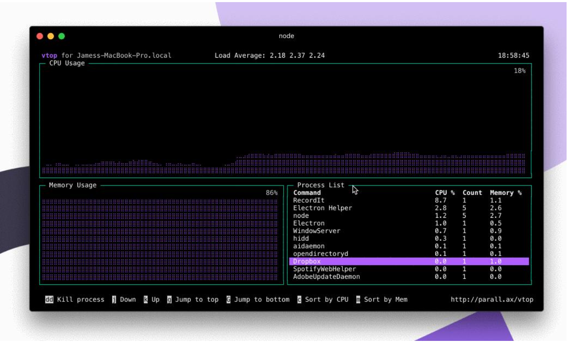Click the 'G' Jump to bottom badge
Screen dimensions: 575x343
(x=228, y=300)
